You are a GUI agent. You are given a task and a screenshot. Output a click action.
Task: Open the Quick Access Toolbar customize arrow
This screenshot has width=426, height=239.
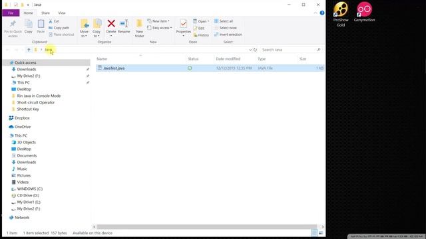click(28, 5)
